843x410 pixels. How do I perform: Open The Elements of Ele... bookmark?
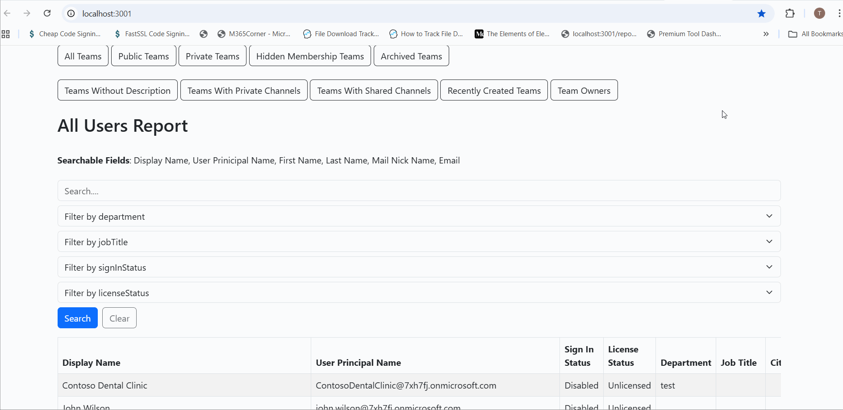point(512,34)
